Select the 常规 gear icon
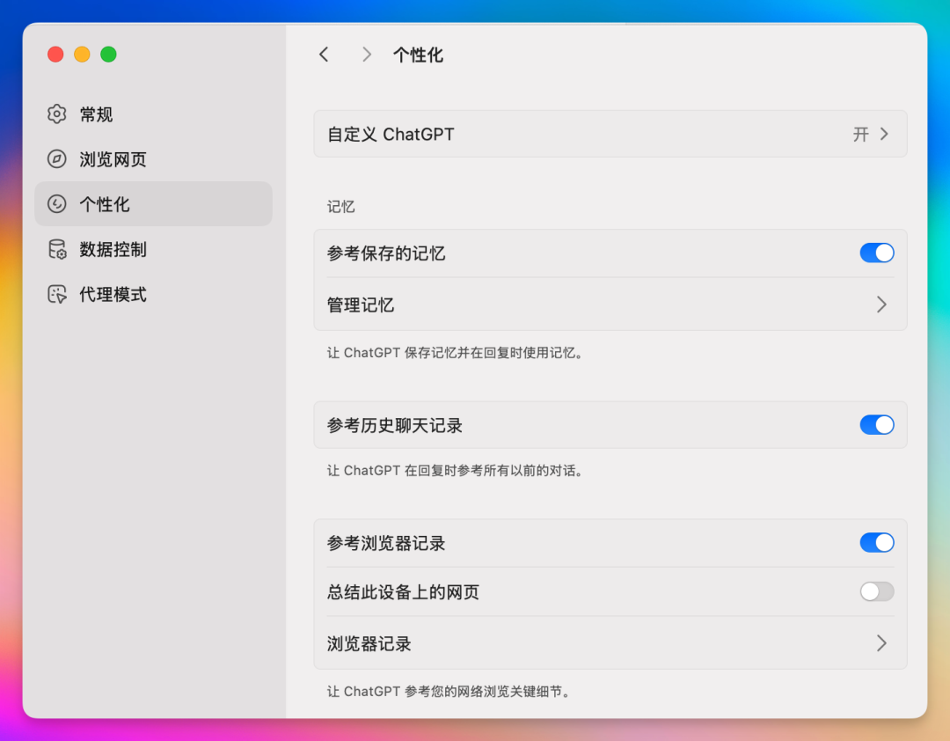Screen dimensions: 950x741 (x=55, y=114)
